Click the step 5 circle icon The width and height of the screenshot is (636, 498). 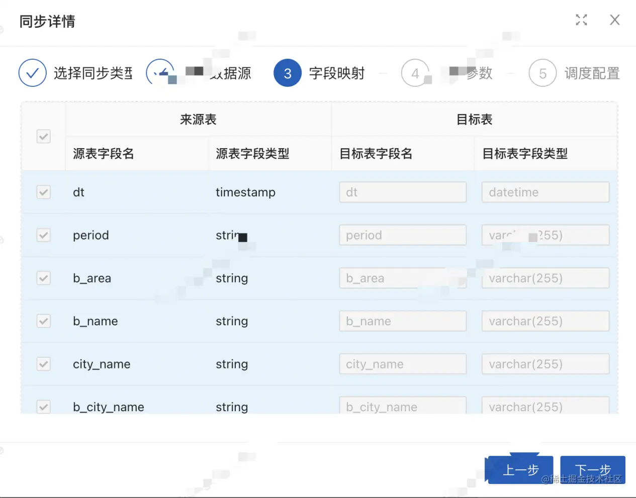click(542, 73)
